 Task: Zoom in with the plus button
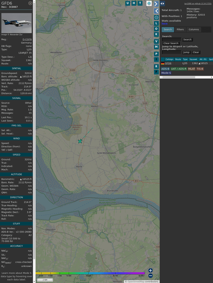[151, 270]
